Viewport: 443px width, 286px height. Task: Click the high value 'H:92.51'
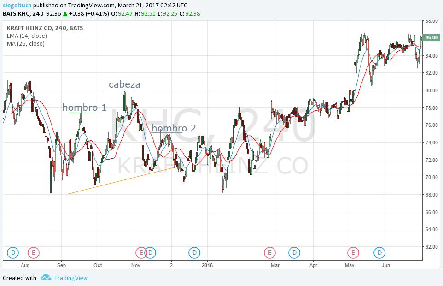(145, 13)
